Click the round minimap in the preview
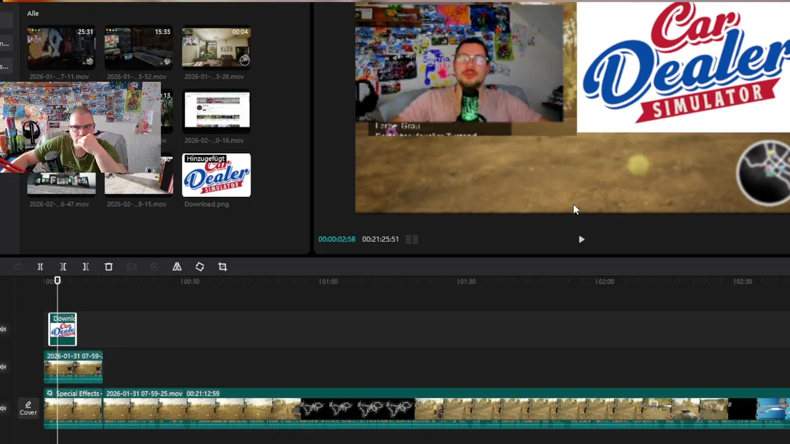 764,173
